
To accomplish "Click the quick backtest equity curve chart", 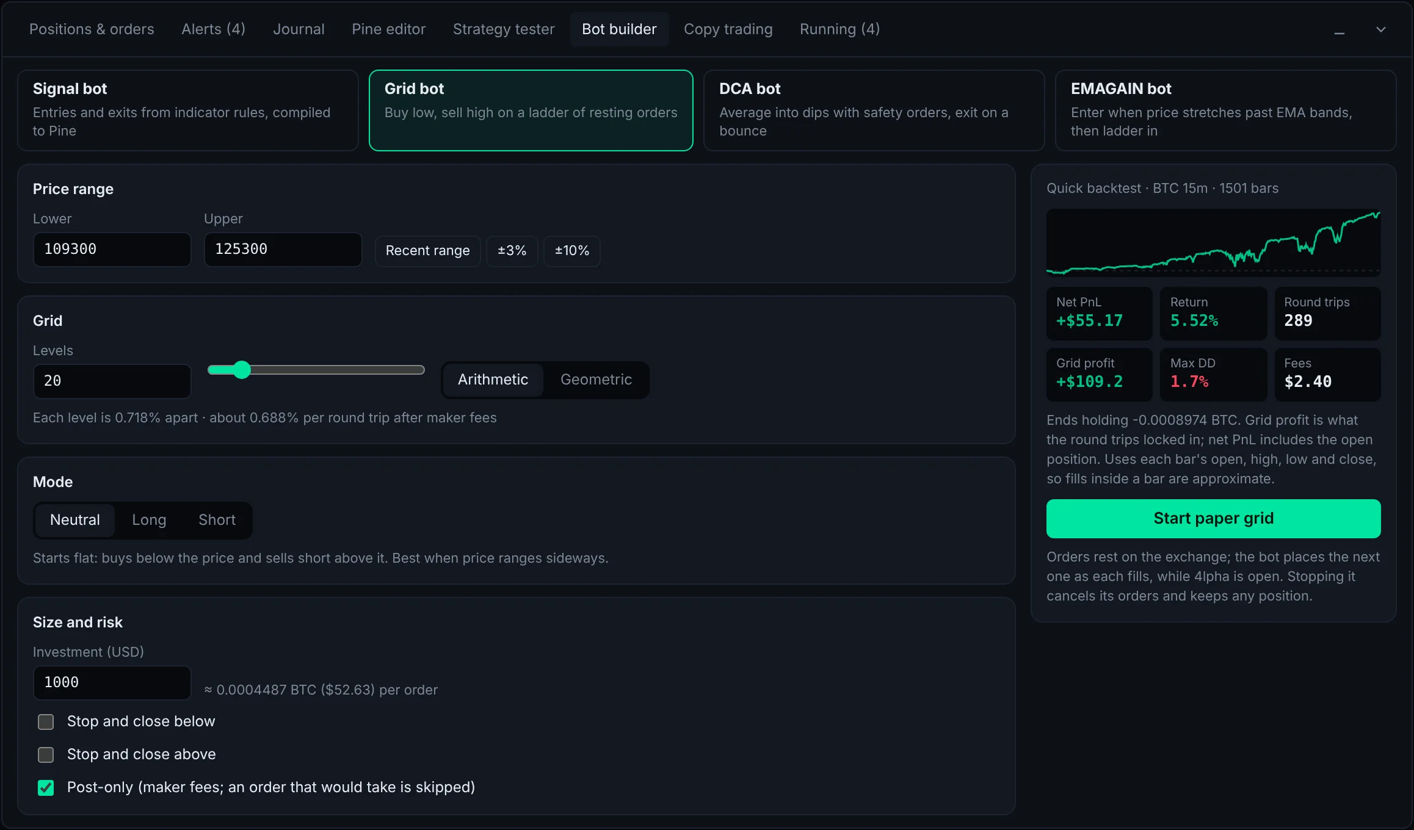I will [1213, 243].
